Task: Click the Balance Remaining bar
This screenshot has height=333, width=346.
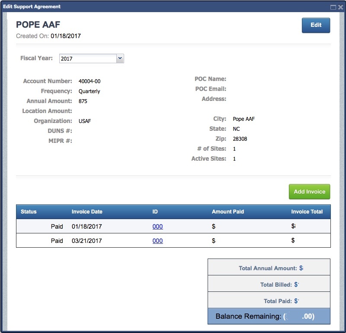Action: [269, 317]
